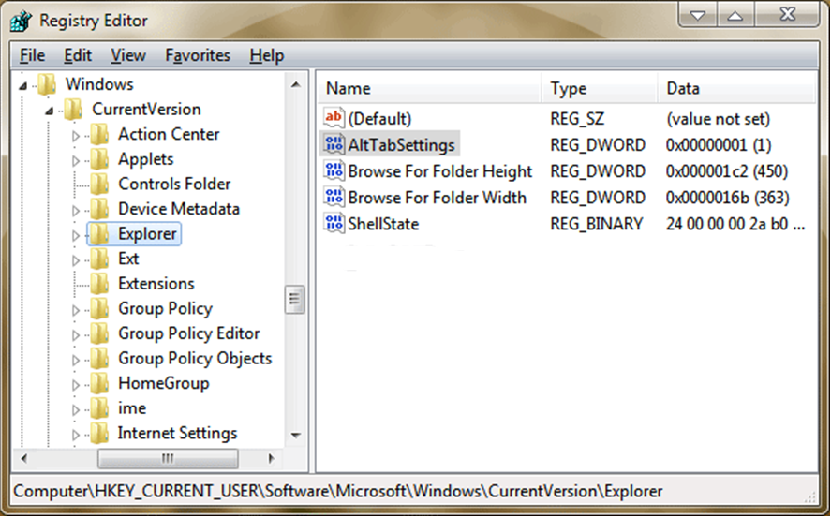Click the tree vertical scrollbar thumb

295,300
